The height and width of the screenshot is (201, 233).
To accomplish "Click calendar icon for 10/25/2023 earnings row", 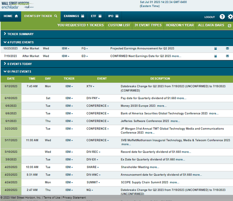I will click(x=216, y=48).
